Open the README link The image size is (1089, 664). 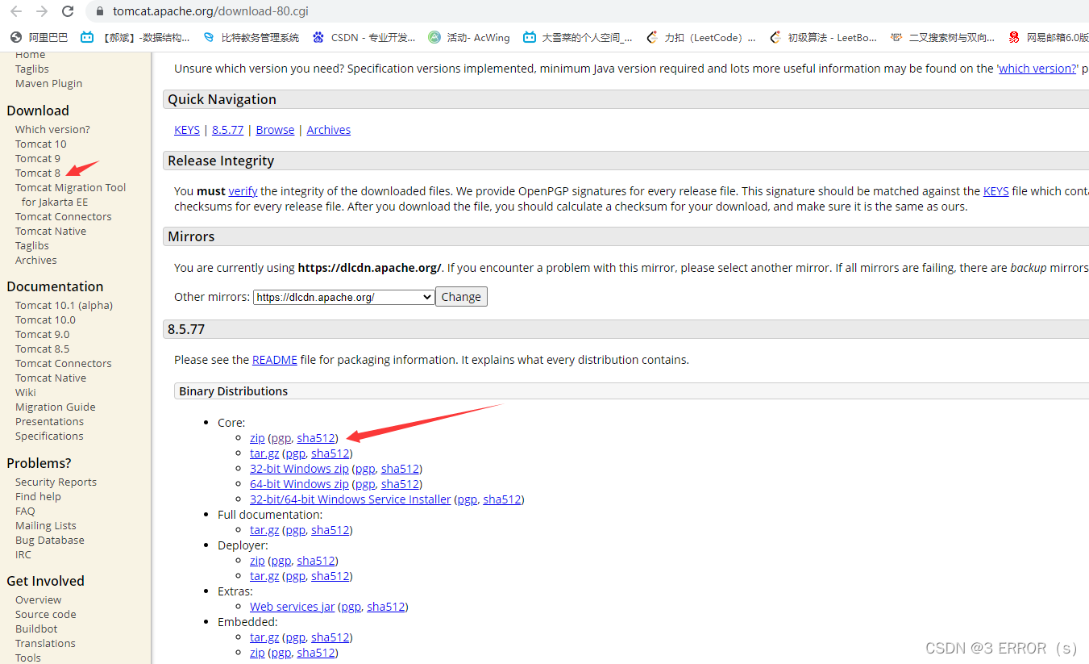click(x=275, y=360)
